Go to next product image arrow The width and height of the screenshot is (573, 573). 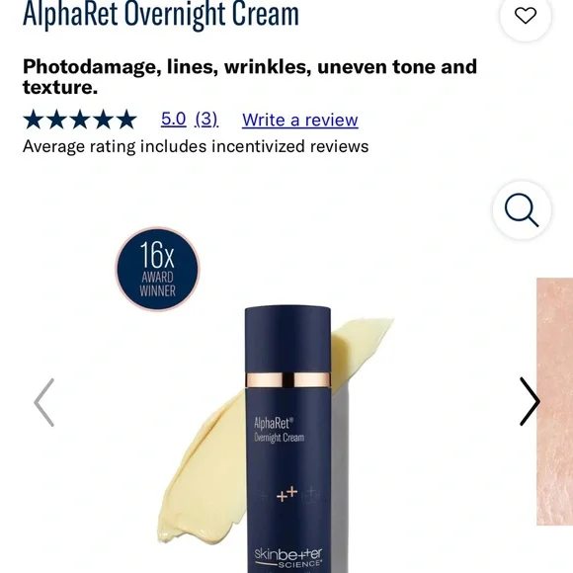[530, 402]
